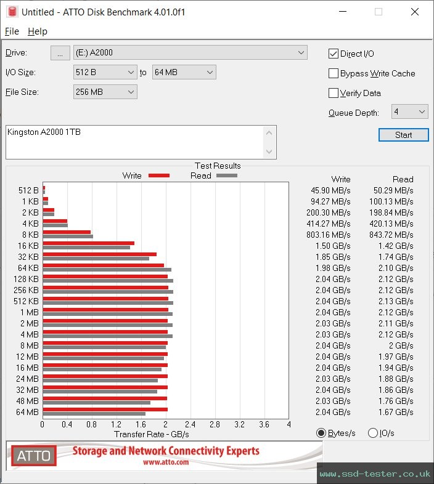This screenshot has width=434, height=484.
Task: Open the File Size 256 MB dropdown
Action: pyautogui.click(x=105, y=92)
